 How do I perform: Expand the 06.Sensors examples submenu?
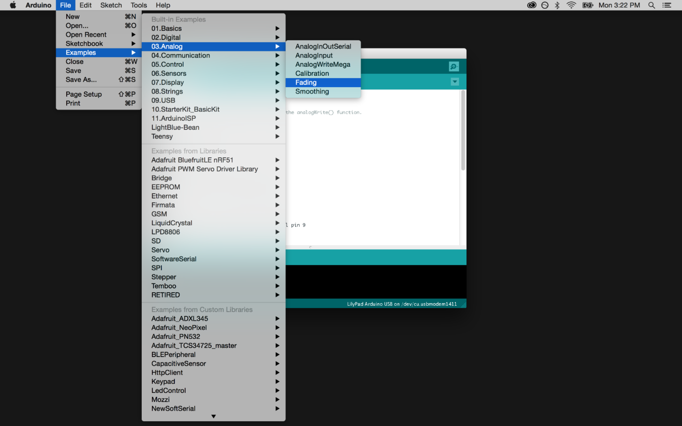point(213,74)
